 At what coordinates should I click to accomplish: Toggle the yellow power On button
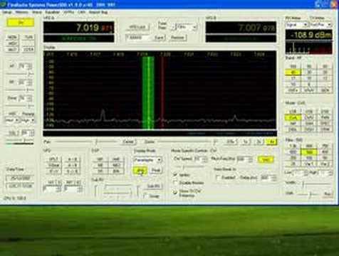pos(20,22)
